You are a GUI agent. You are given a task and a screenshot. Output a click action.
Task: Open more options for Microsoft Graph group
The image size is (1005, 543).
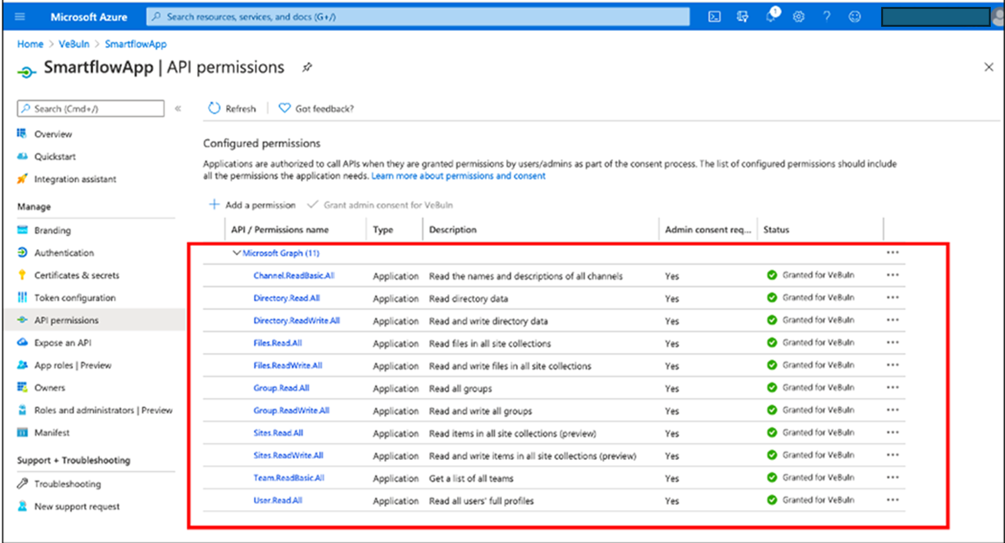click(x=892, y=253)
